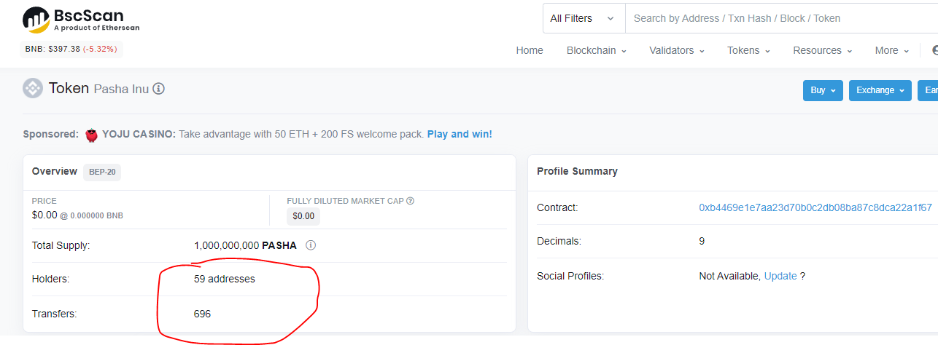Click the token price $0.00 @ 0.000000 BNB
This screenshot has height=345, width=938.
point(77,215)
